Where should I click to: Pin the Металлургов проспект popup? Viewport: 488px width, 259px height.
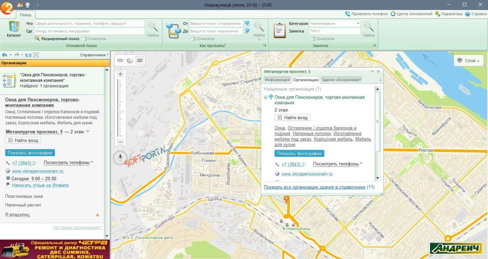[x=372, y=71]
